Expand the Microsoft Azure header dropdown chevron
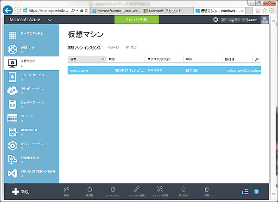This screenshot has width=278, height=202. tap(50, 20)
